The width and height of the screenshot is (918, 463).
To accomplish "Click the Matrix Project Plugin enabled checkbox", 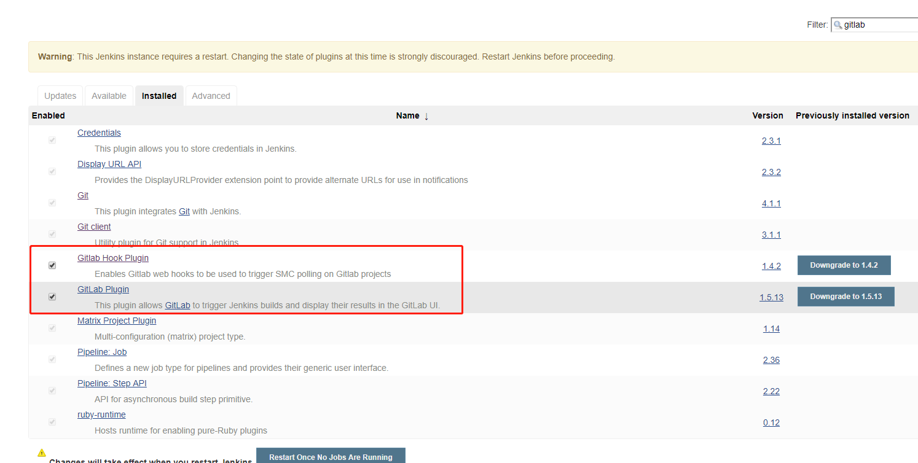I will (52, 328).
